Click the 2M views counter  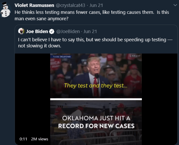[x=40, y=139]
